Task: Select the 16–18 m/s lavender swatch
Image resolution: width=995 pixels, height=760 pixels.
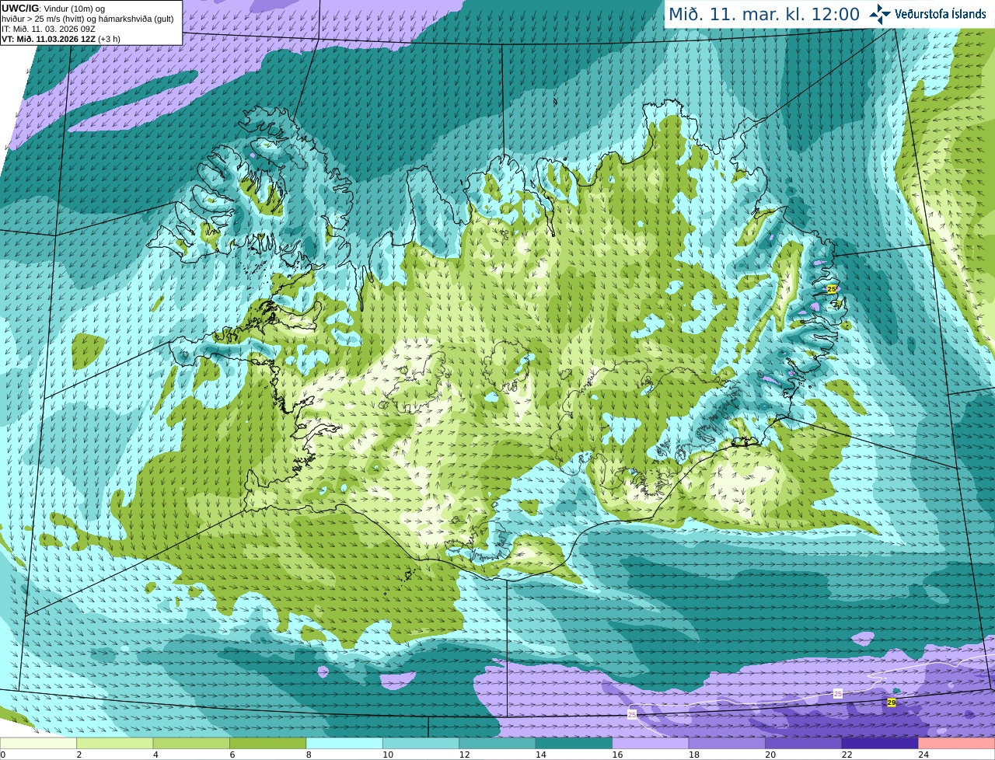Action: [651, 743]
